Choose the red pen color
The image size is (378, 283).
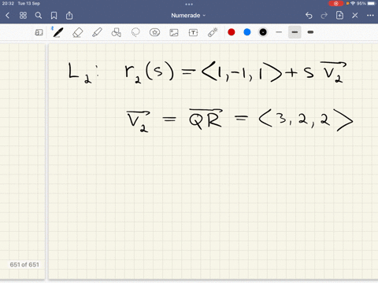point(232,32)
